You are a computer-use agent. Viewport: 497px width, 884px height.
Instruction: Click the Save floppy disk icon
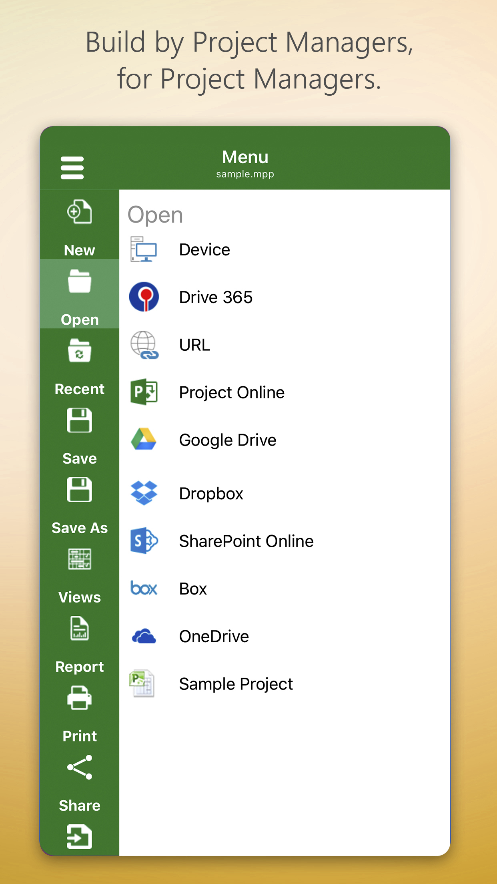tap(79, 420)
